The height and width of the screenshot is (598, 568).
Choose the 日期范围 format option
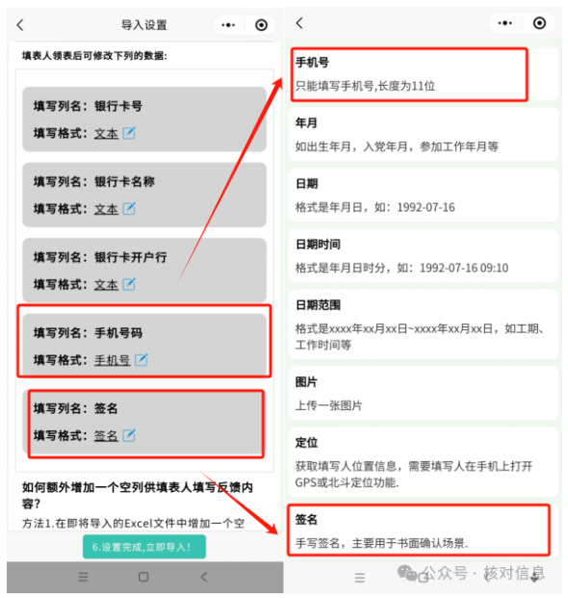[x=424, y=325]
